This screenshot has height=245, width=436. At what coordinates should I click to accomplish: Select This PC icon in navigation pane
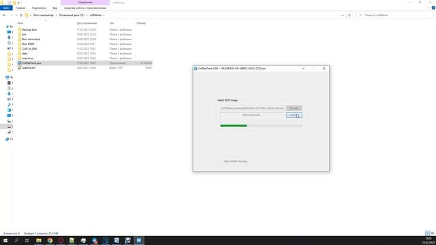[x=7, y=77]
